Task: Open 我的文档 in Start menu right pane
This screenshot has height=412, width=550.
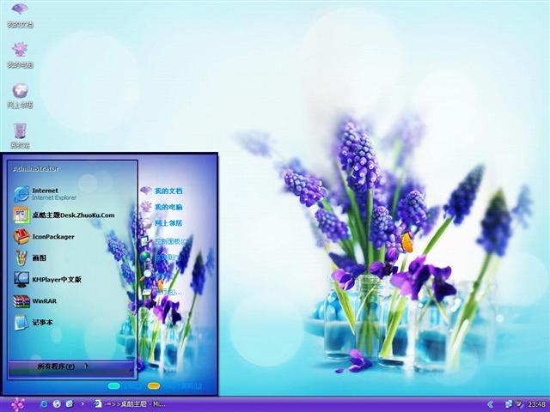Action: click(162, 191)
